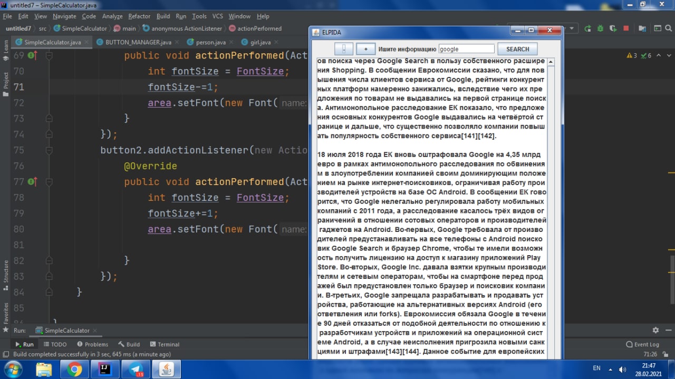Click the override gutter icon on line 69

(32, 55)
